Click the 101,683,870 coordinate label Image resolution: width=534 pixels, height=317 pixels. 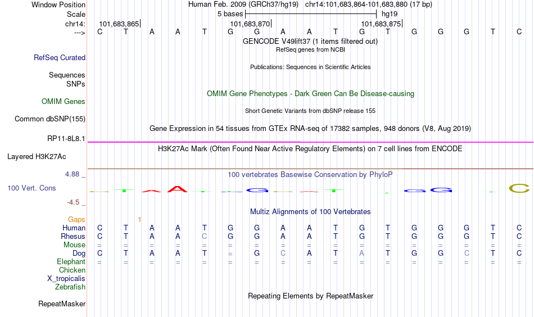[x=250, y=24]
